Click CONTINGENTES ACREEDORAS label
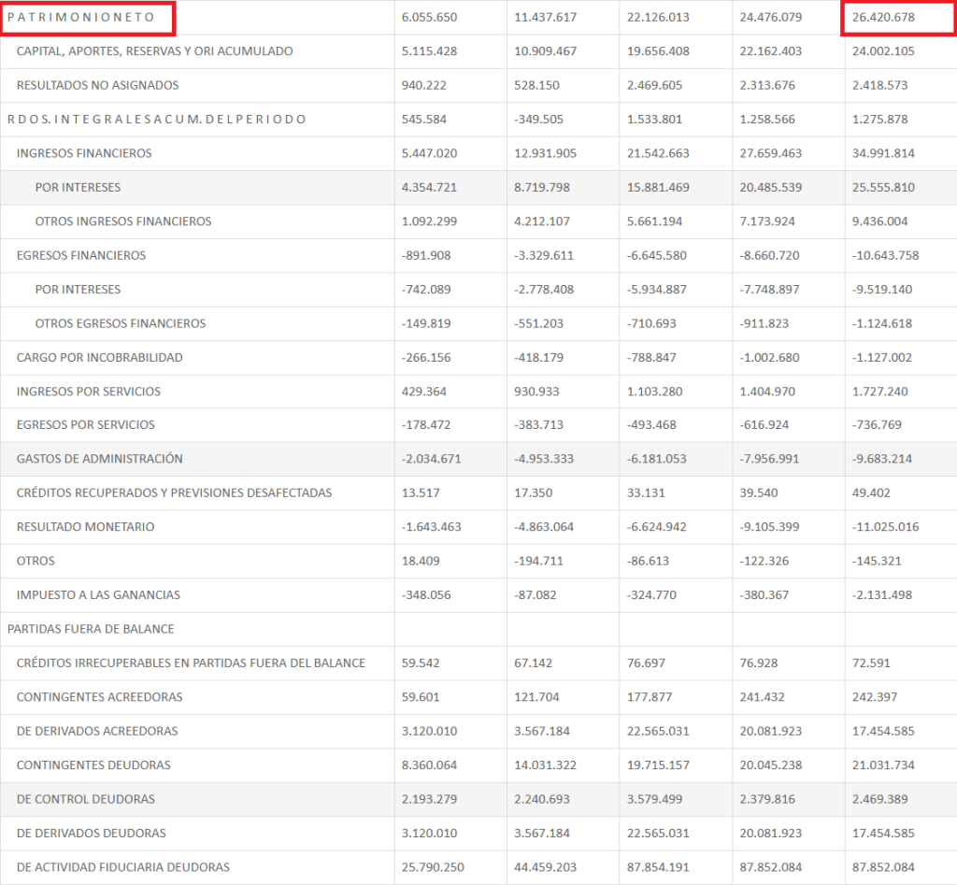The height and width of the screenshot is (885, 957). [x=99, y=697]
